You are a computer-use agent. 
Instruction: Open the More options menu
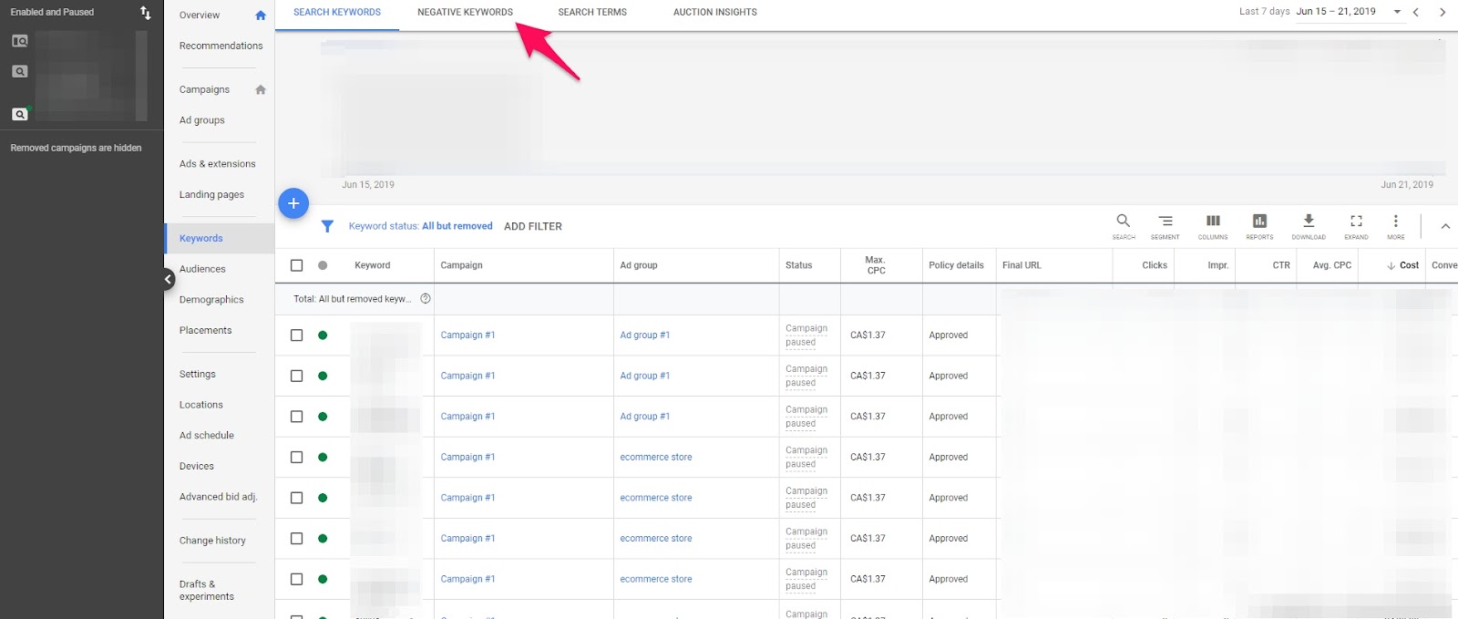pyautogui.click(x=1395, y=226)
